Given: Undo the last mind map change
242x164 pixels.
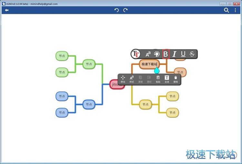Looking at the screenshot, I should point(116,10).
